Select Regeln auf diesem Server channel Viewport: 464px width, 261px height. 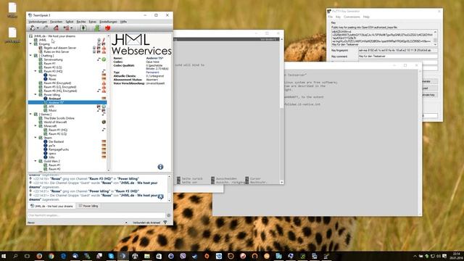(x=59, y=48)
